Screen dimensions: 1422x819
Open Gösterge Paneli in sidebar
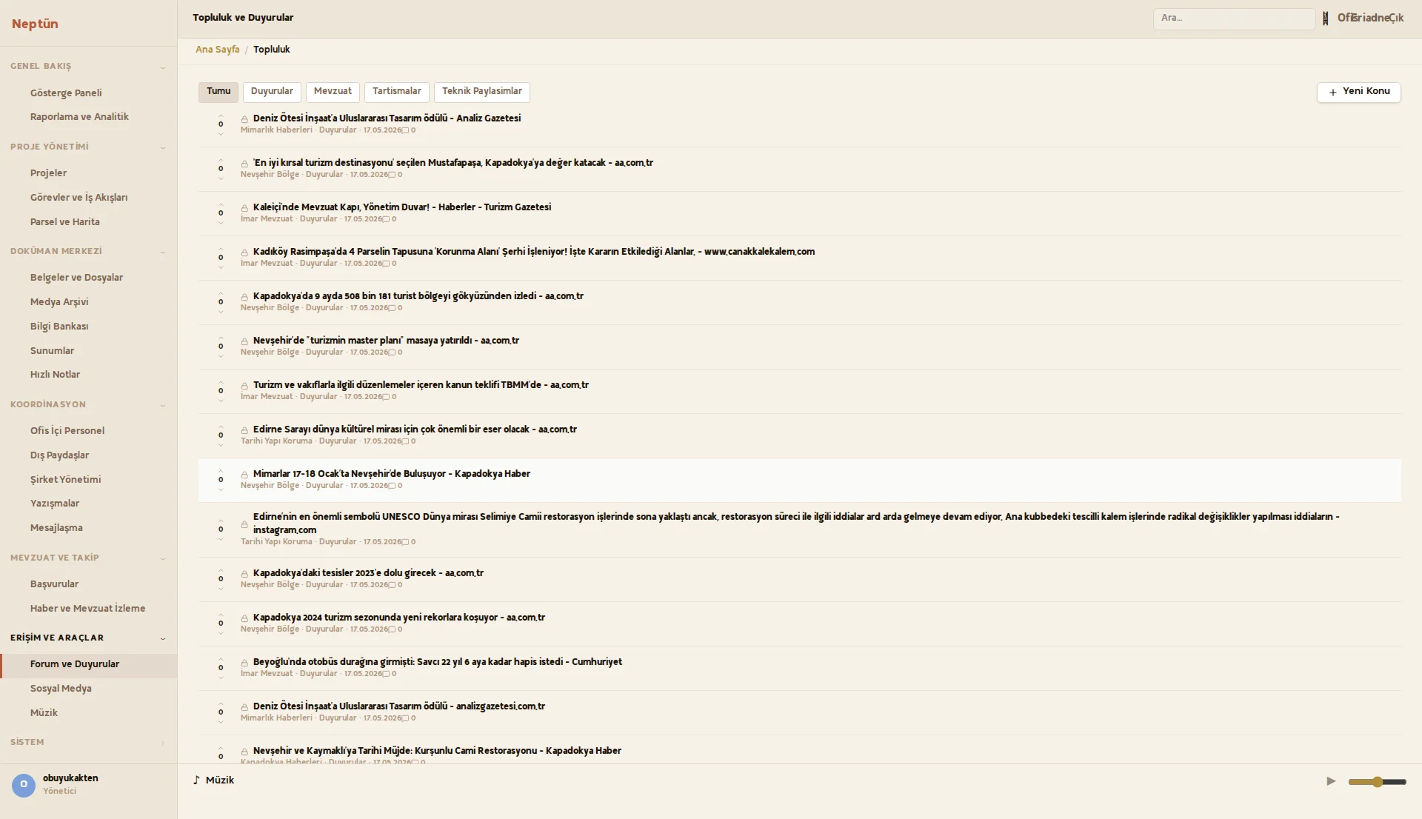point(89,93)
